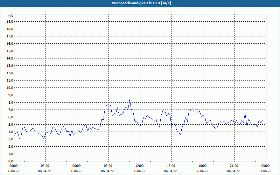Click the 19,0 y-axis label
This screenshot has height=175, width=280.
10,22
